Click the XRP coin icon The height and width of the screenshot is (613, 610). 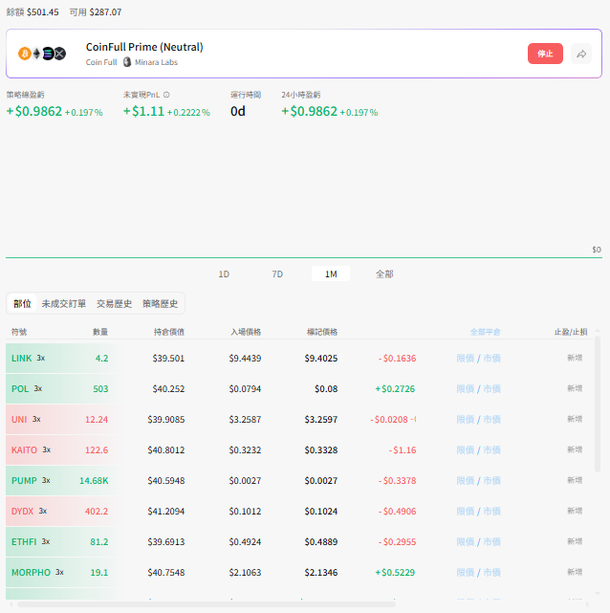tap(59, 54)
